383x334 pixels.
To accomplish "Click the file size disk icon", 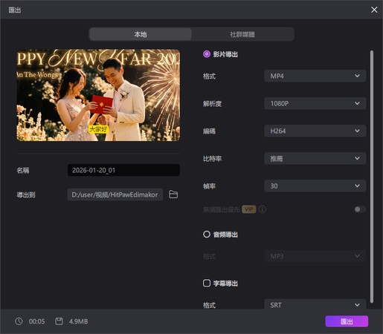I will coord(59,321).
